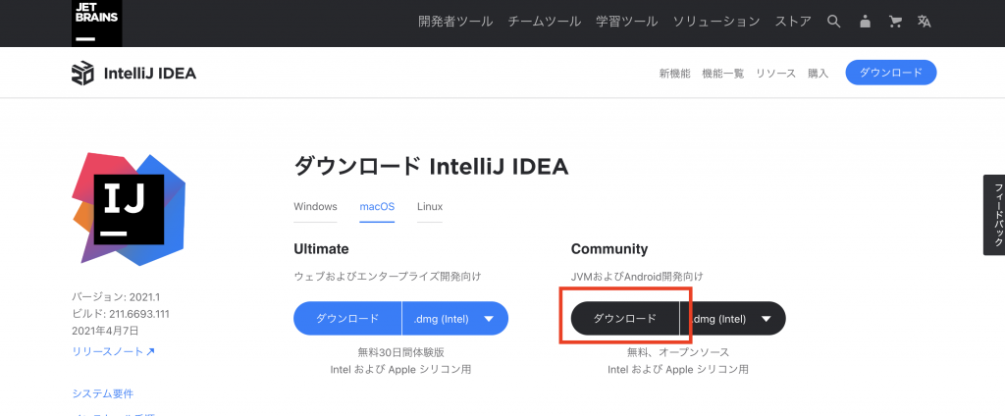Click the ダウンロード IntelliJ IDEA page heading
The height and width of the screenshot is (416, 1005).
[431, 167]
